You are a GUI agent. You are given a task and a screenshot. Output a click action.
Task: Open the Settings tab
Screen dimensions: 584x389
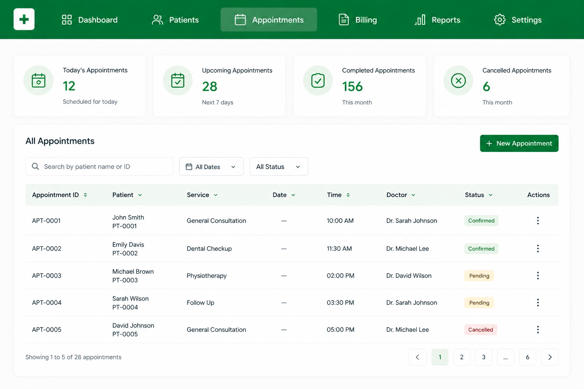coord(518,20)
